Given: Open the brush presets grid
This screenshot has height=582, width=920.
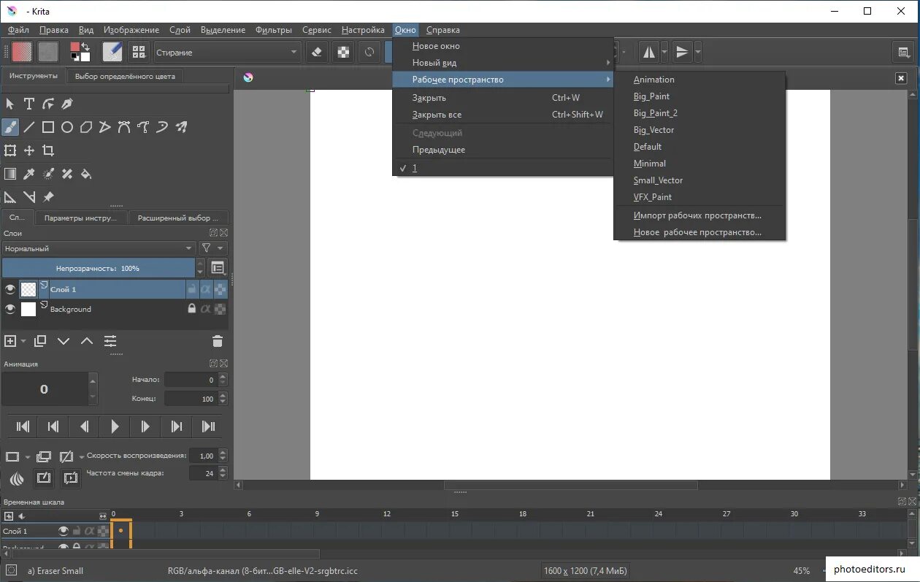Looking at the screenshot, I should 137,52.
